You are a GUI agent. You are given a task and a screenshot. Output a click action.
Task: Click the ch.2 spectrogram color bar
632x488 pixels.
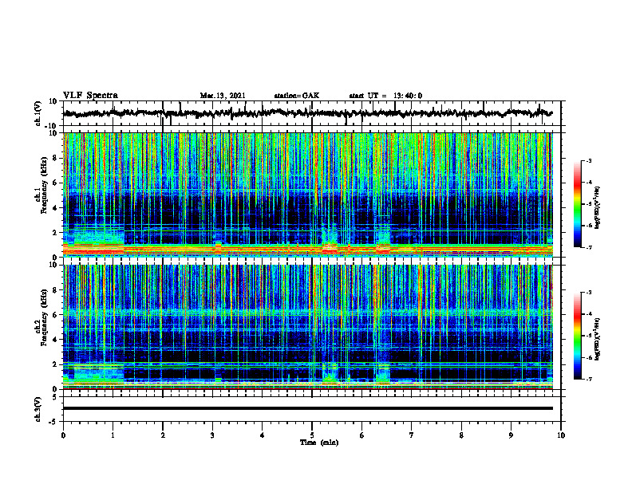click(x=578, y=336)
